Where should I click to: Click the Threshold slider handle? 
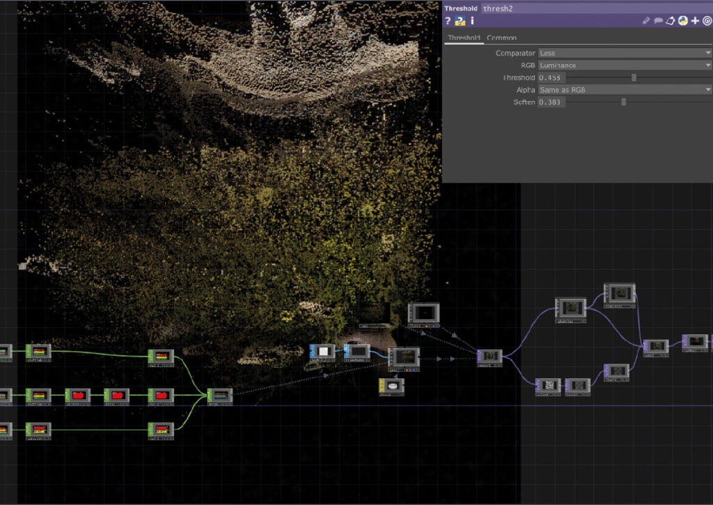click(x=634, y=77)
